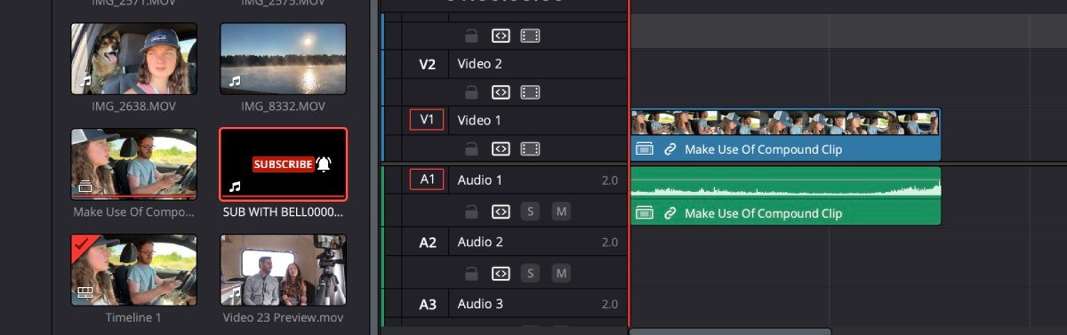The width and height of the screenshot is (1067, 335).
Task: Select Video 23 Preview.mov thumbnail
Action: pos(283,269)
